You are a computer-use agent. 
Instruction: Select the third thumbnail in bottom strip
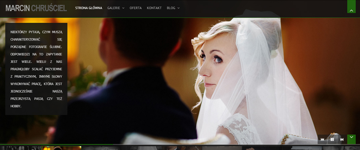pos(101,148)
